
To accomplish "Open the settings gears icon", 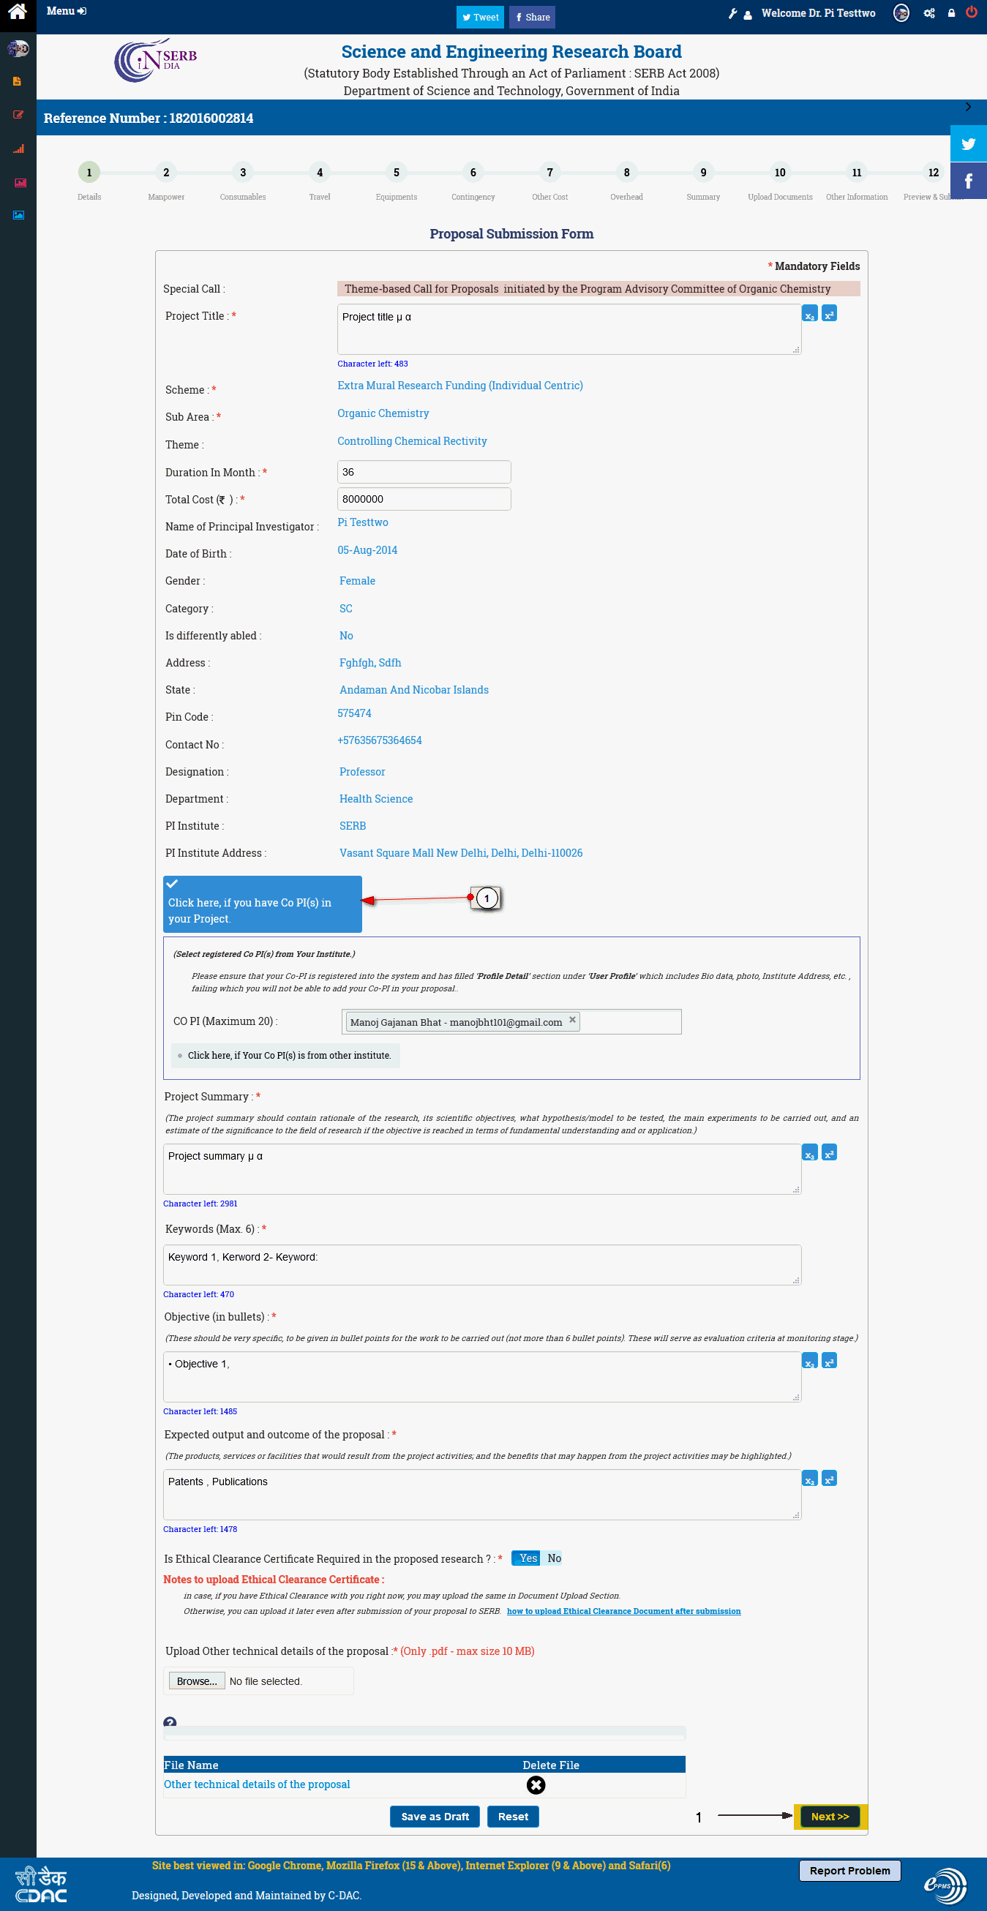I will click(x=929, y=13).
